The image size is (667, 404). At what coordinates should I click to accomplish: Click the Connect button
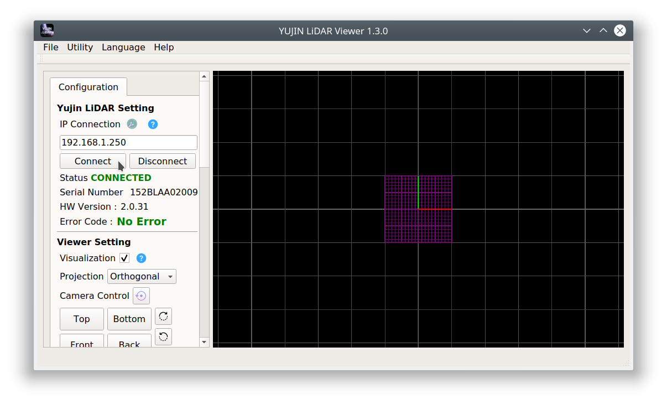pyautogui.click(x=93, y=161)
